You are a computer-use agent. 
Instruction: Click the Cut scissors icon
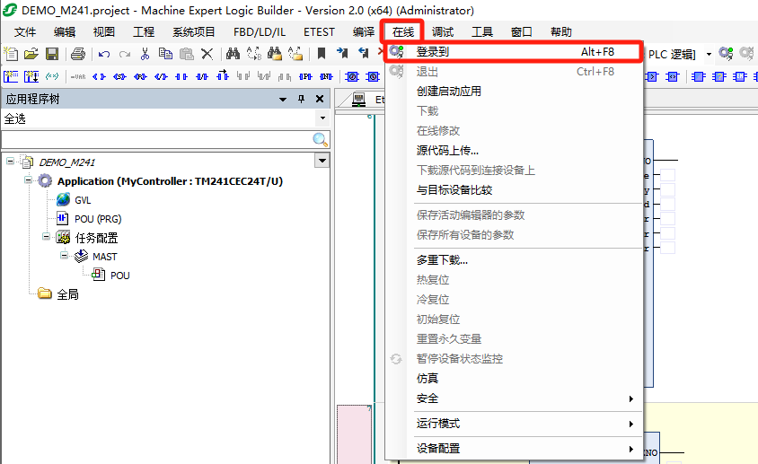(x=145, y=54)
